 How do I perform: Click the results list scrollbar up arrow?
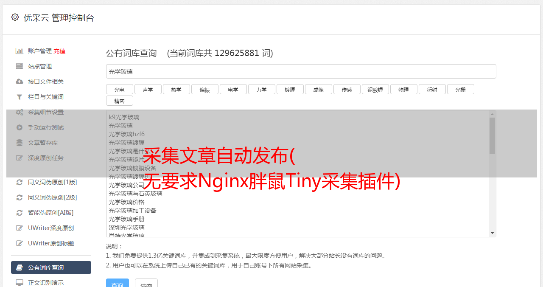coord(492,114)
